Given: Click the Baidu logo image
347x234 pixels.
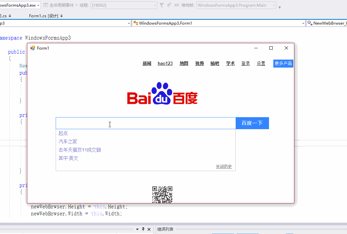Looking at the screenshot, I should [x=162, y=93].
